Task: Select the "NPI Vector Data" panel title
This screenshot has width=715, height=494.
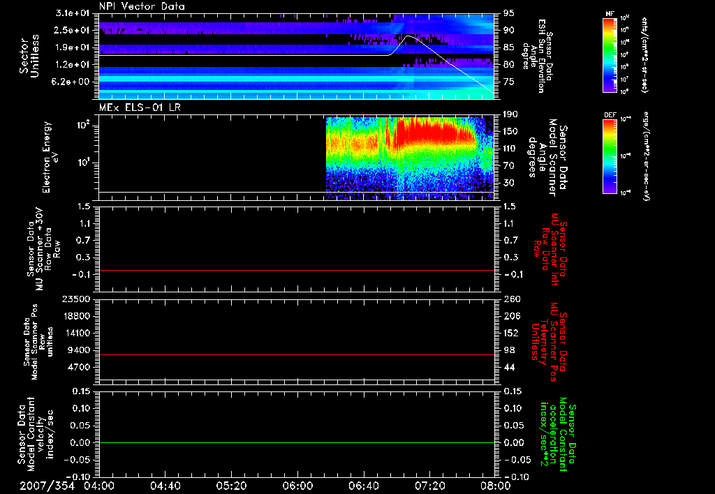Action: click(142, 6)
